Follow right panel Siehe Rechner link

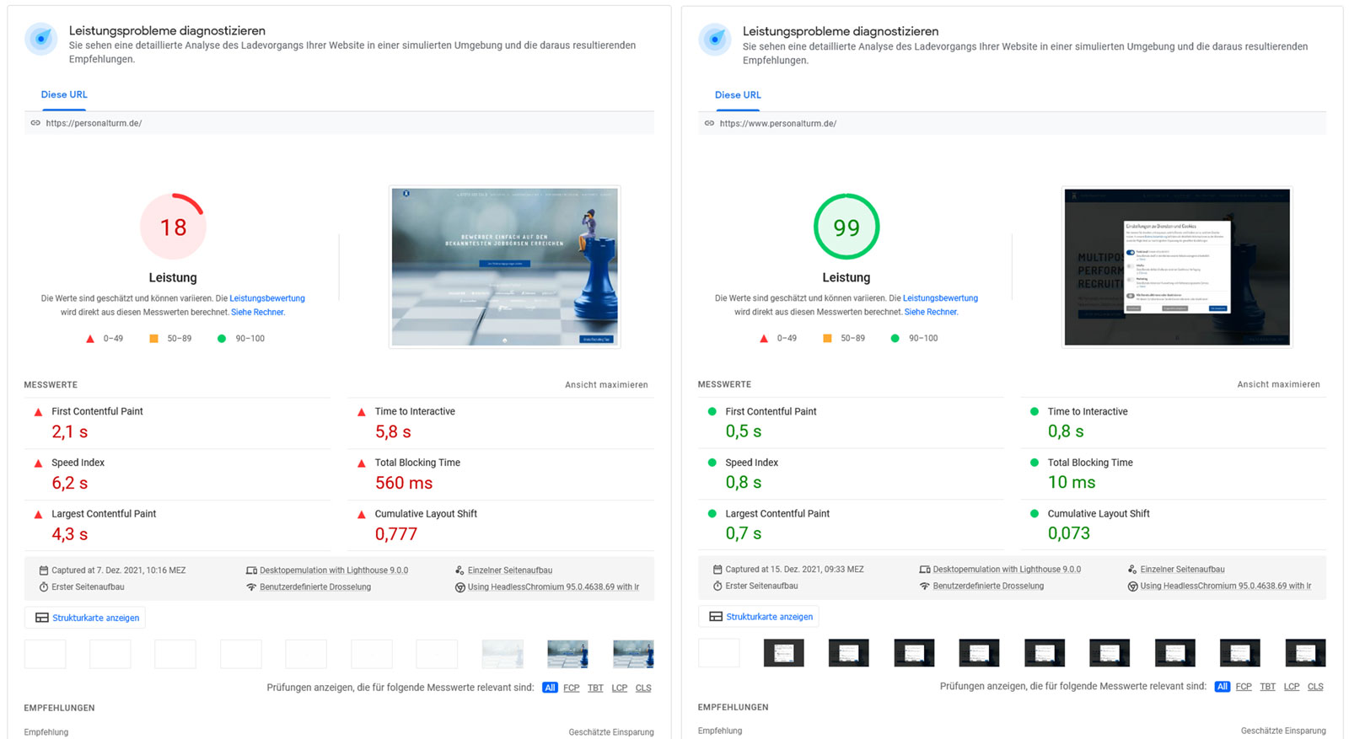pos(930,312)
